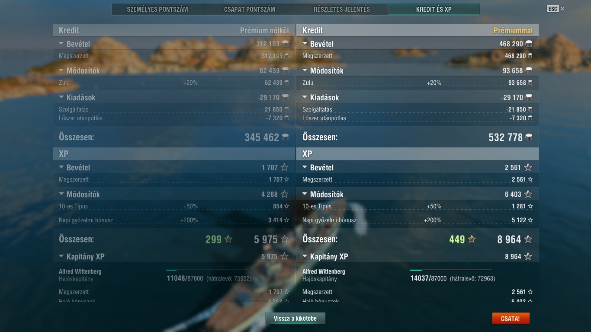Start a battle with CSATA! button
The height and width of the screenshot is (332, 591).
click(x=511, y=319)
